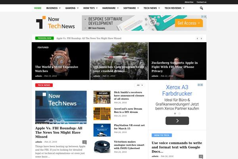Screen dimensions: 238x159
Task: Close the bespoke software banner ad
Action: [205, 17]
